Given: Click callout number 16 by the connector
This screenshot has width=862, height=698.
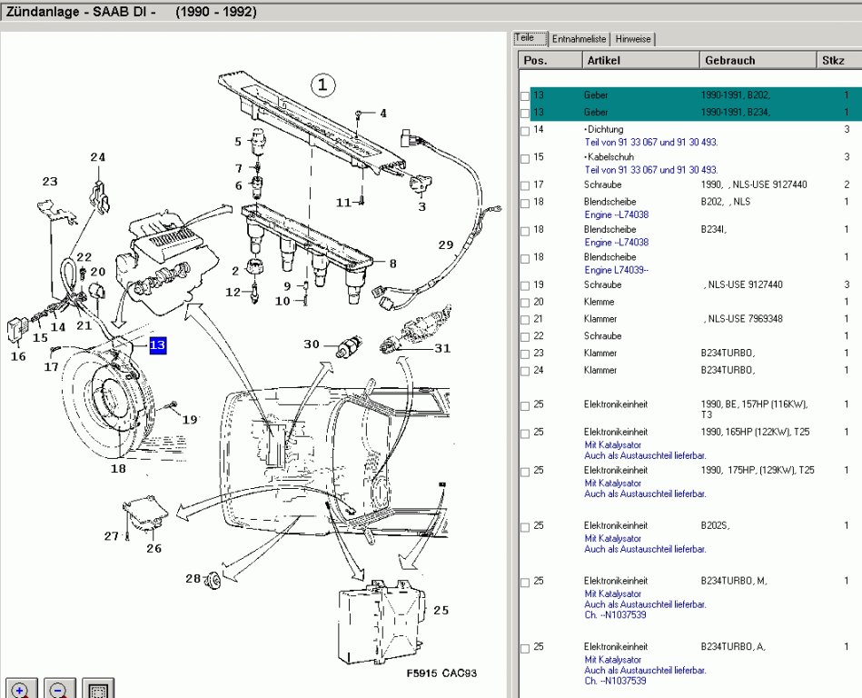Looking at the screenshot, I should point(18,356).
